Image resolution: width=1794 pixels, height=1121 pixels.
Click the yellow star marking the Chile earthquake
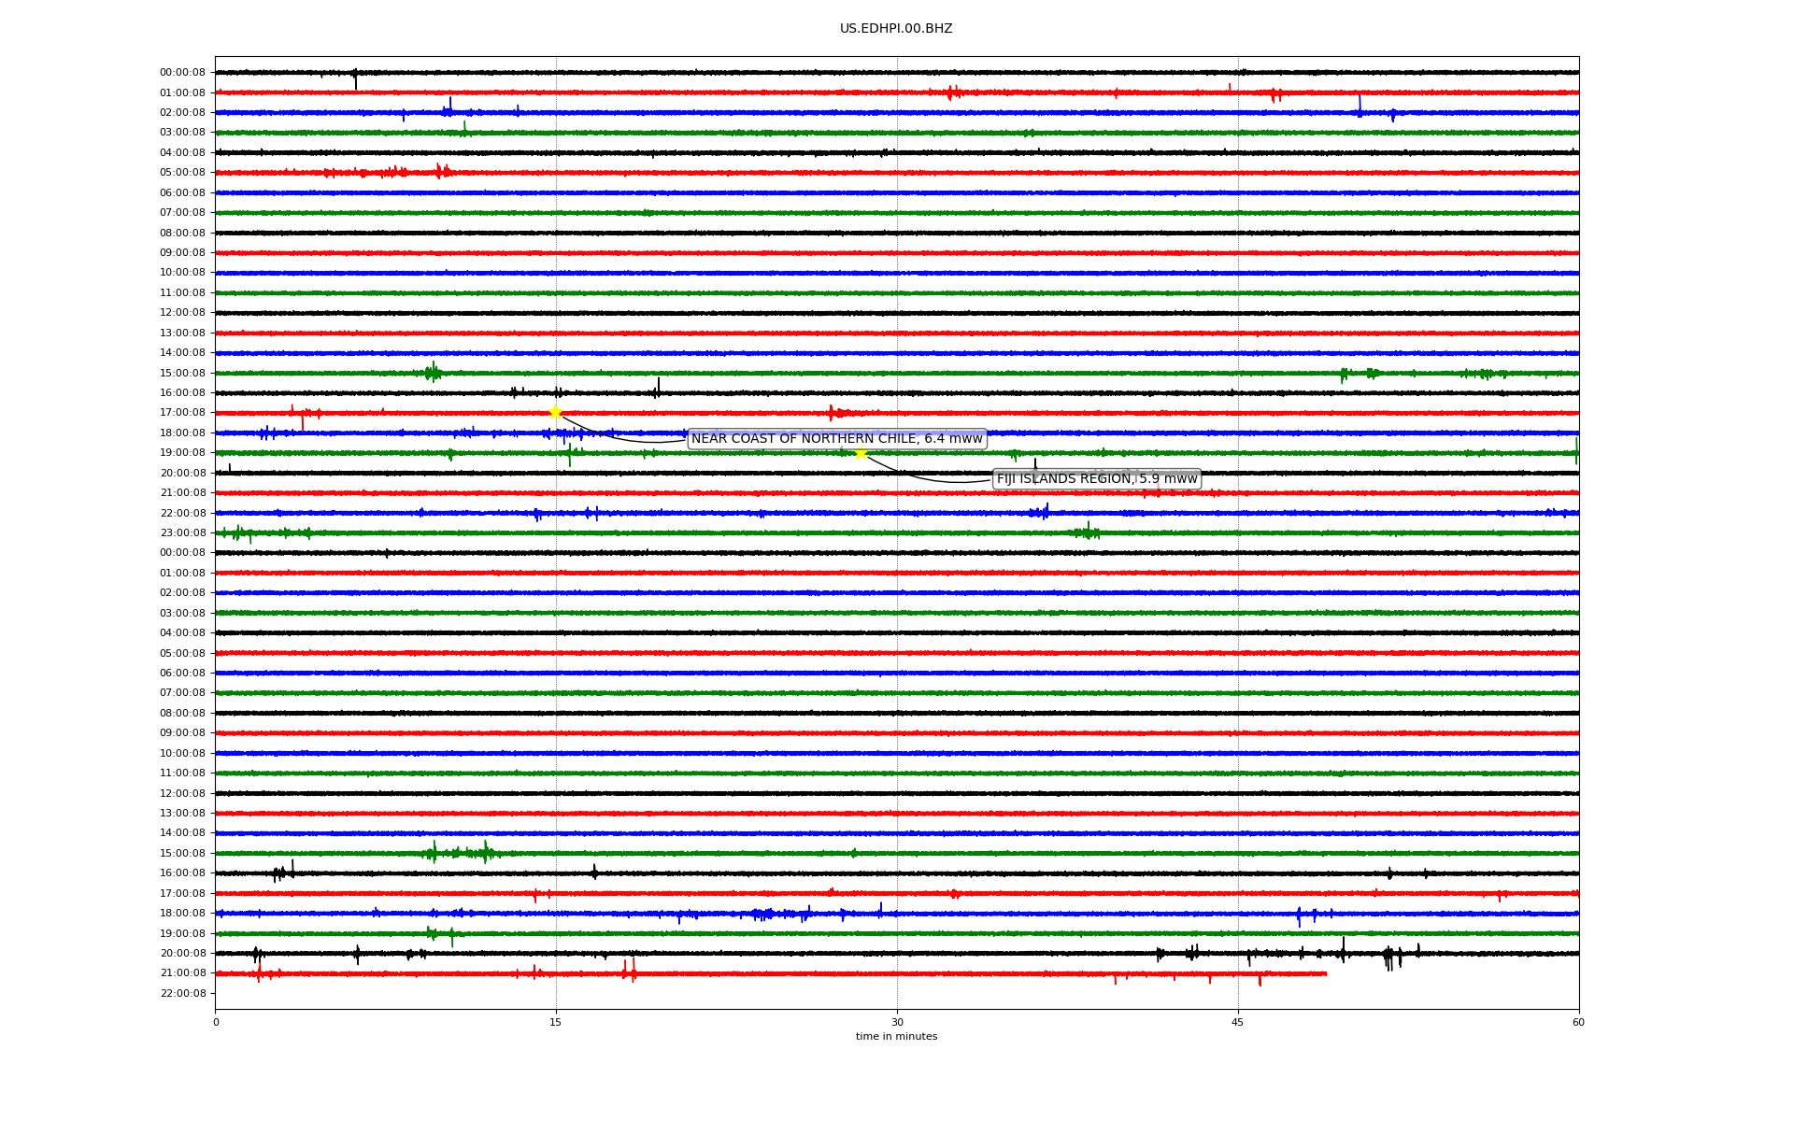555,413
